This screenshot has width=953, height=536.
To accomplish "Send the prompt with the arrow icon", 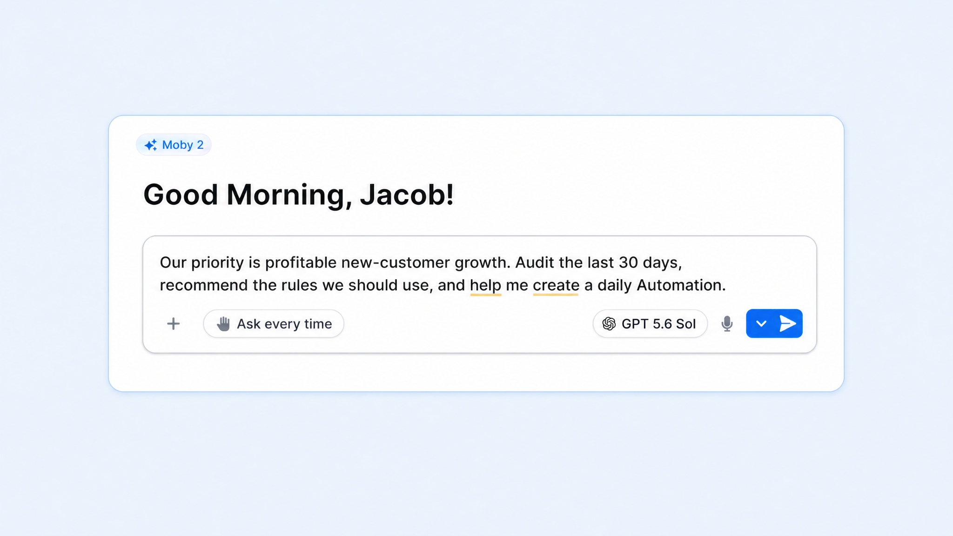I will tap(787, 323).
